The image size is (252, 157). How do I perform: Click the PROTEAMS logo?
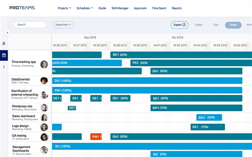[22, 8]
